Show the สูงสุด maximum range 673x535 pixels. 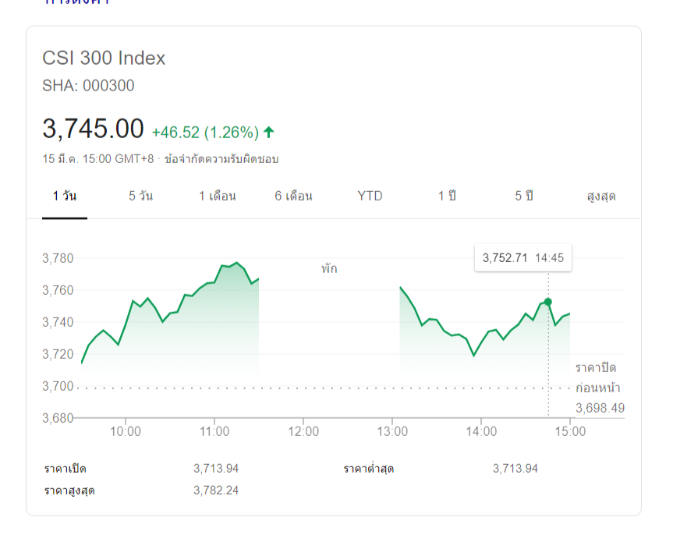pos(601,196)
